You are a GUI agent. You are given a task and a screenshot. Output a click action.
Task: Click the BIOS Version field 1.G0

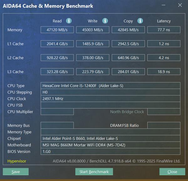[110, 151]
